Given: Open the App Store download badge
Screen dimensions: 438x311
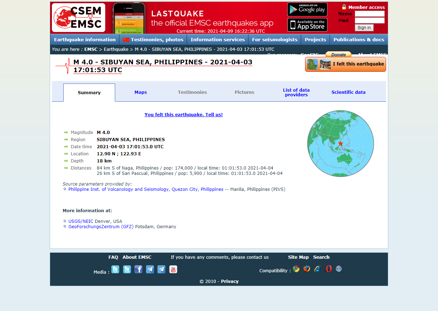Looking at the screenshot, I should tap(307, 25).
